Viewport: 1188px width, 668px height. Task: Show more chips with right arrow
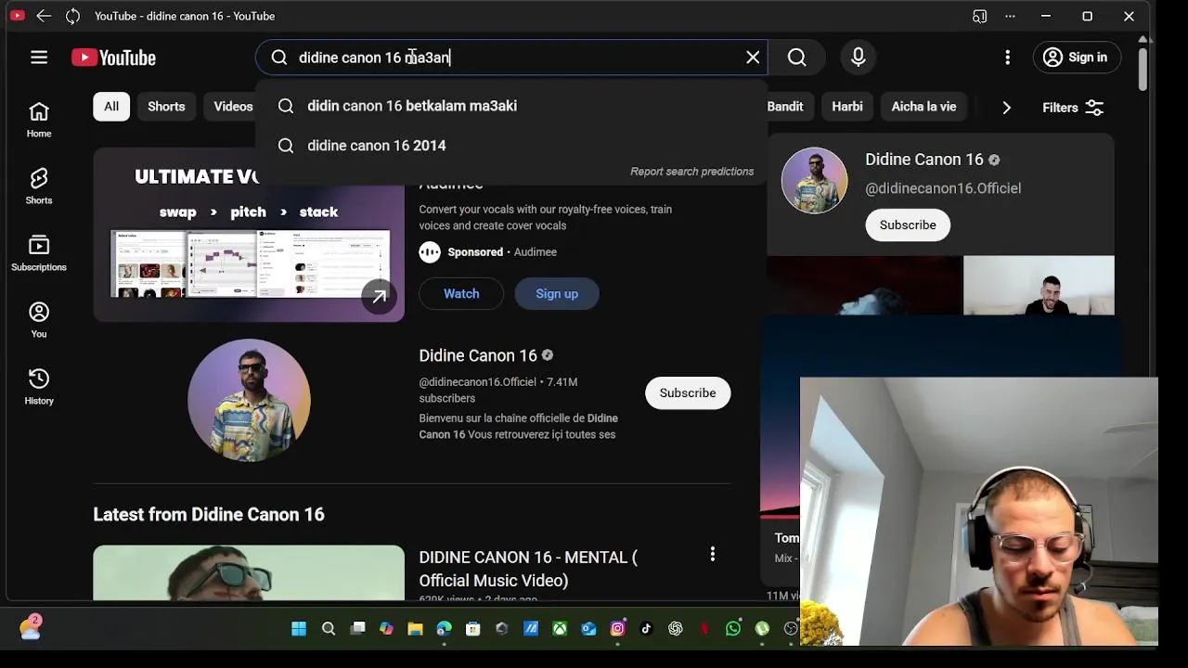tap(1007, 108)
